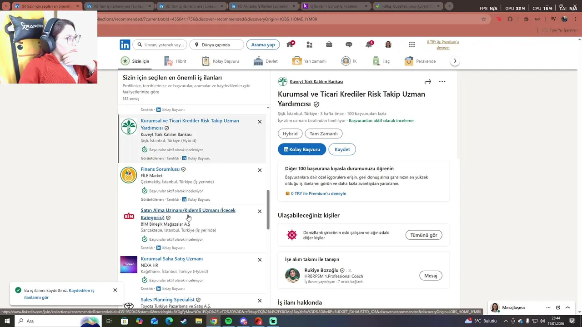The width and height of the screenshot is (582, 327).
Task: Open Steam from the taskbar
Action: [x=184, y=321]
